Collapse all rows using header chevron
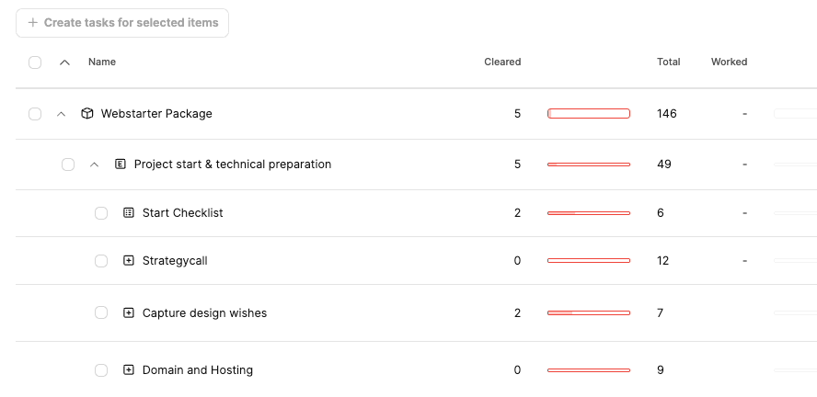The width and height of the screenshot is (817, 397). pyautogui.click(x=64, y=62)
